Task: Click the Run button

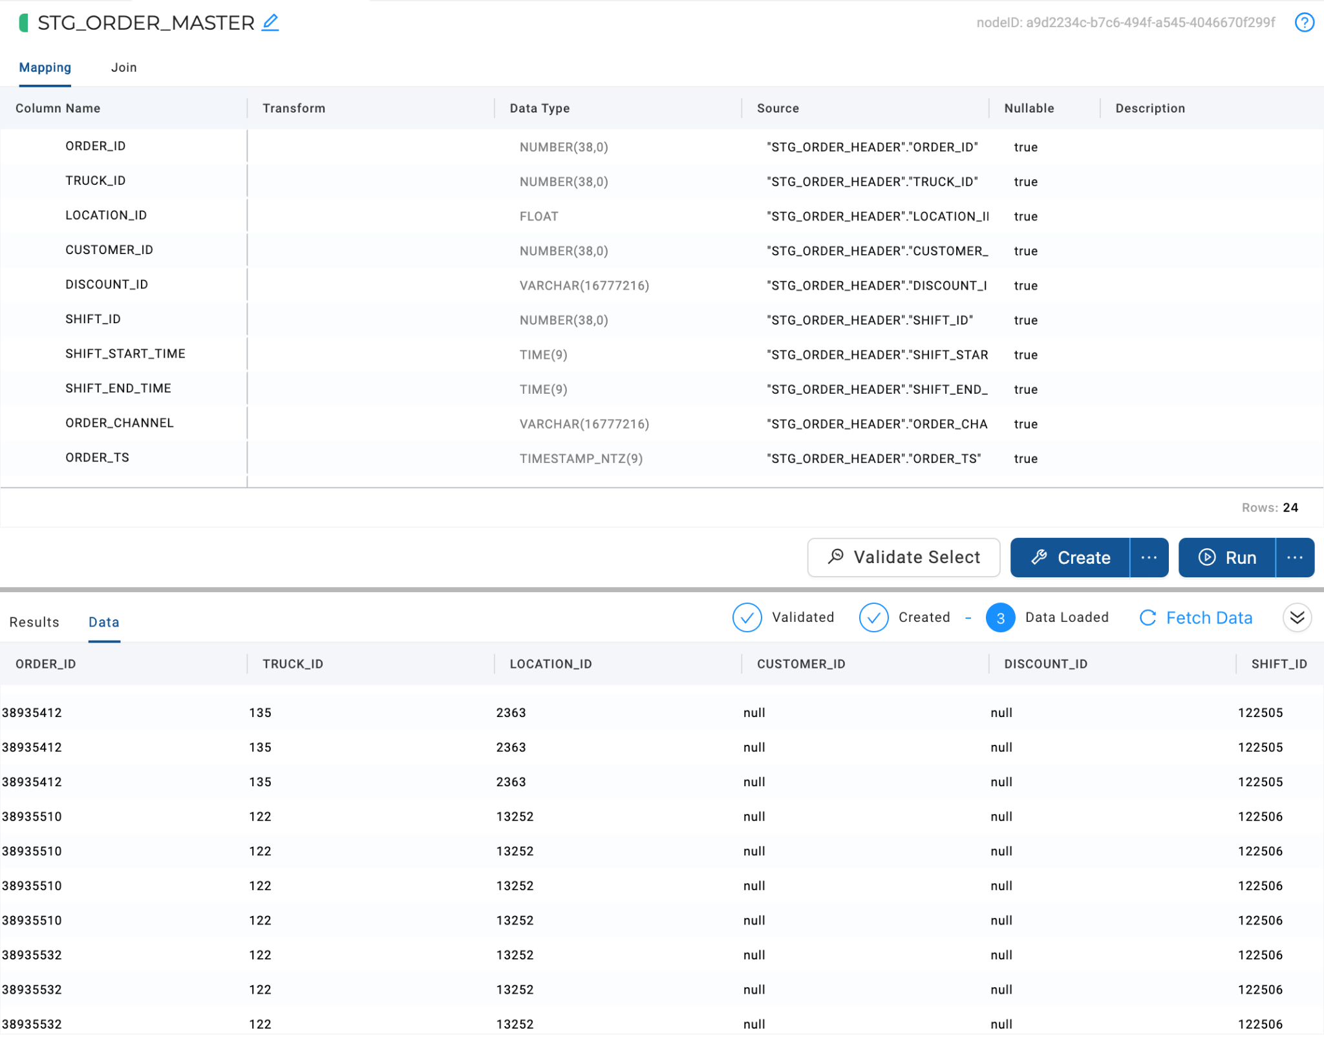Action: tap(1226, 557)
